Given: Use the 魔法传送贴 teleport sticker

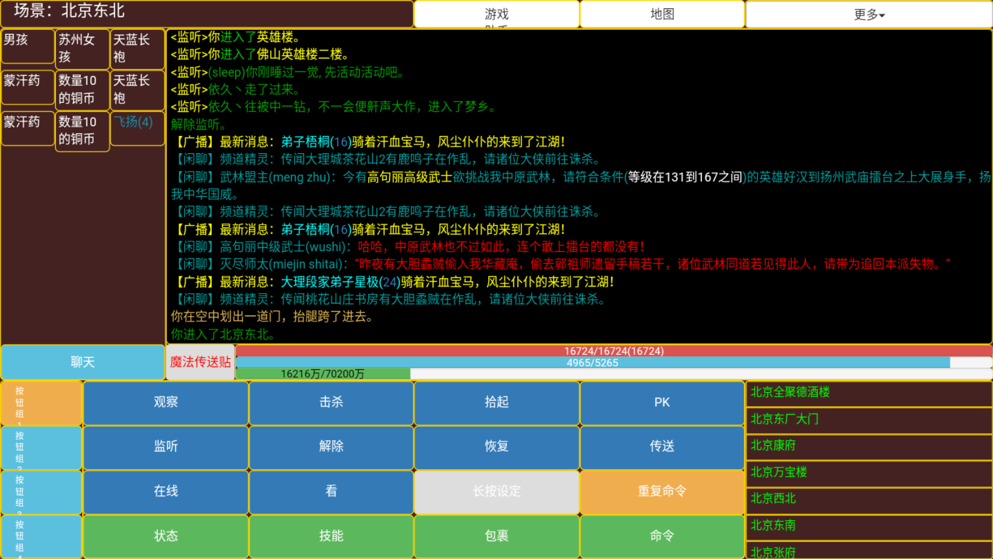Looking at the screenshot, I should 201,362.
